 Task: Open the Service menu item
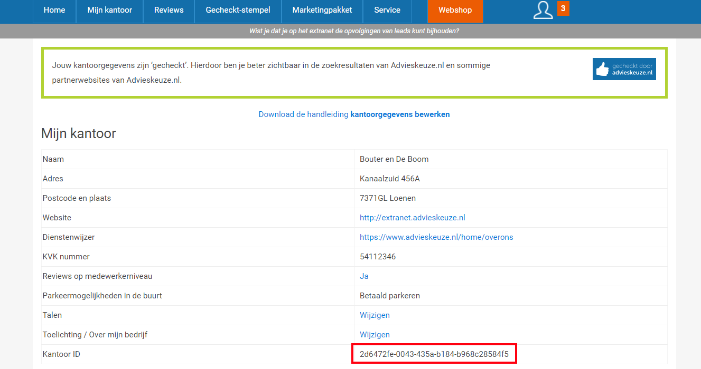click(387, 11)
